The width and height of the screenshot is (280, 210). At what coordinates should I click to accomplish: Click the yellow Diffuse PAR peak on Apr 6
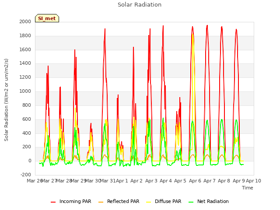[192, 34]
